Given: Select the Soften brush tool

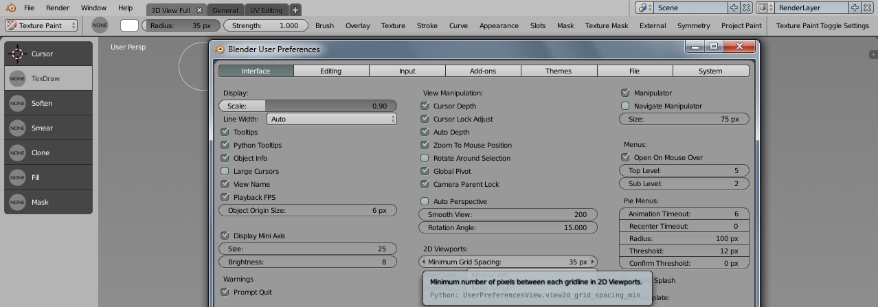Looking at the screenshot, I should pyautogui.click(x=48, y=103).
